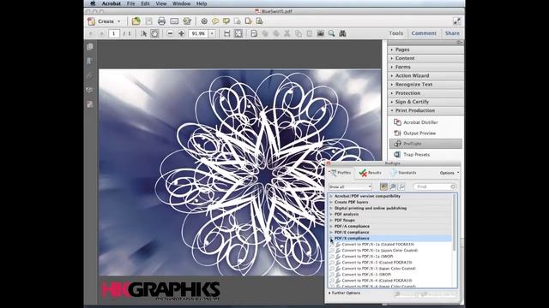The width and height of the screenshot is (549, 308).
Task: Switch to the Comment pane tab
Action: click(x=424, y=33)
